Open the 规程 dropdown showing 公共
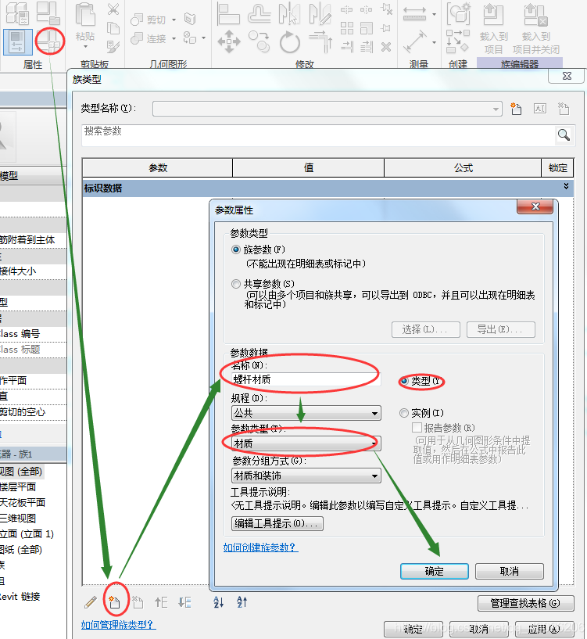 [x=306, y=413]
